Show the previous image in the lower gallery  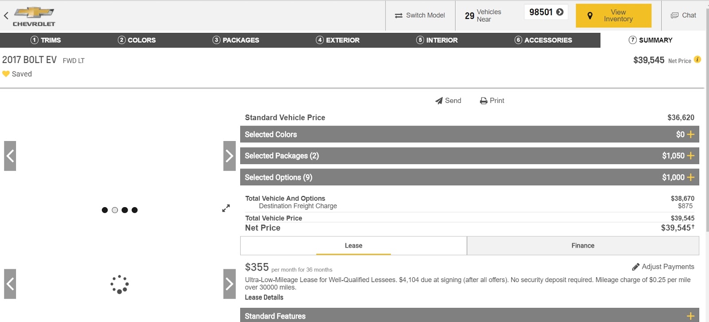coord(10,284)
